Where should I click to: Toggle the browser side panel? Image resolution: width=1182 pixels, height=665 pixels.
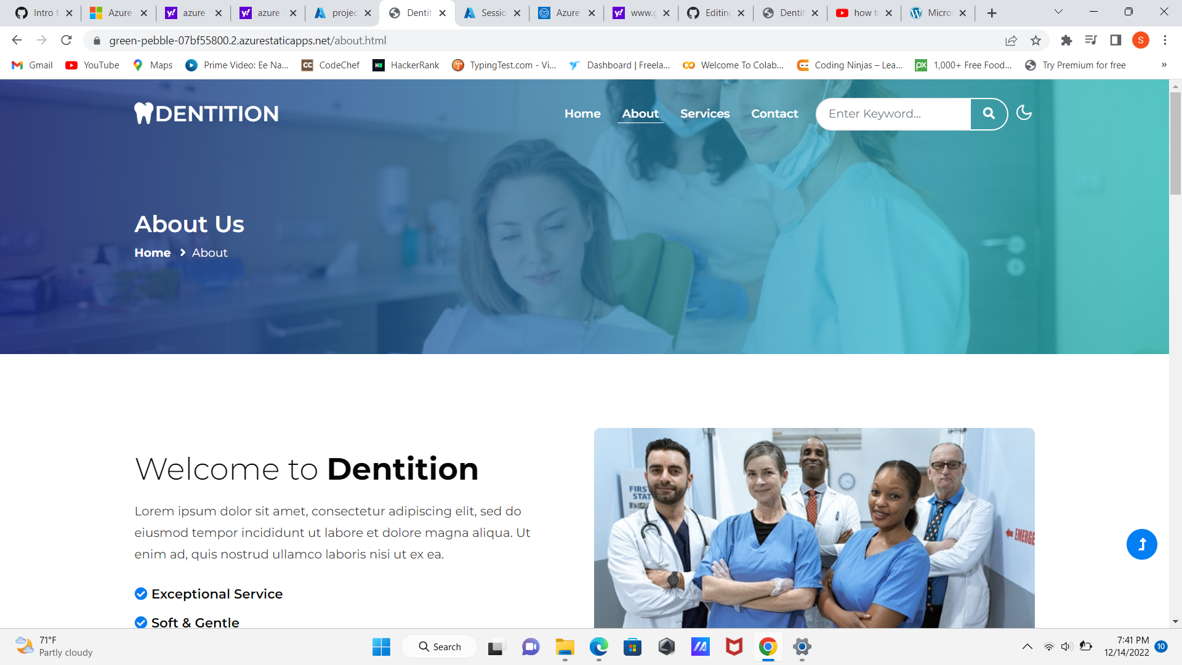point(1116,41)
